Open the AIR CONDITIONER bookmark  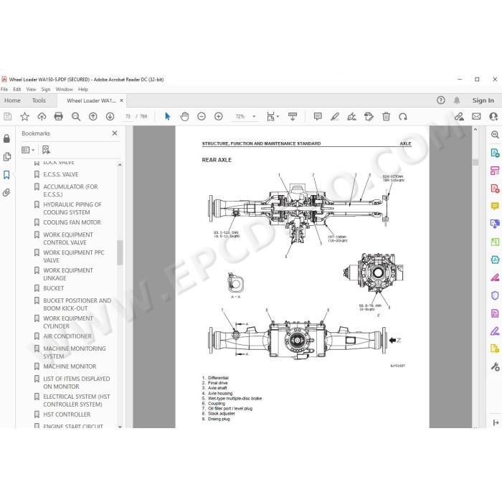coord(67,336)
